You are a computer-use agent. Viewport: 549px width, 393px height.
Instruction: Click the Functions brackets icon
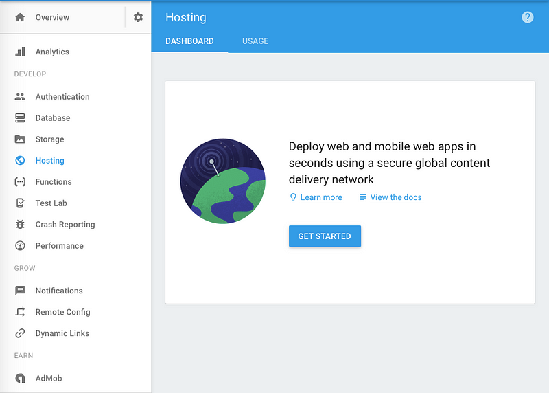click(x=20, y=181)
